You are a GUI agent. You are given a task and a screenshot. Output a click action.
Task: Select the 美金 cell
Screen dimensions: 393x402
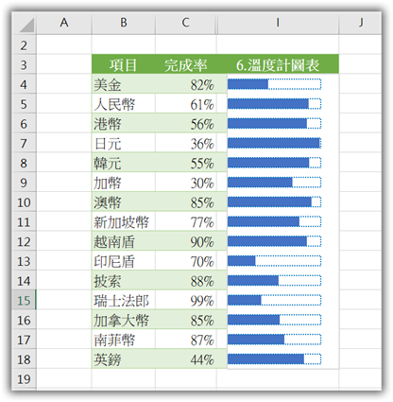tap(124, 84)
